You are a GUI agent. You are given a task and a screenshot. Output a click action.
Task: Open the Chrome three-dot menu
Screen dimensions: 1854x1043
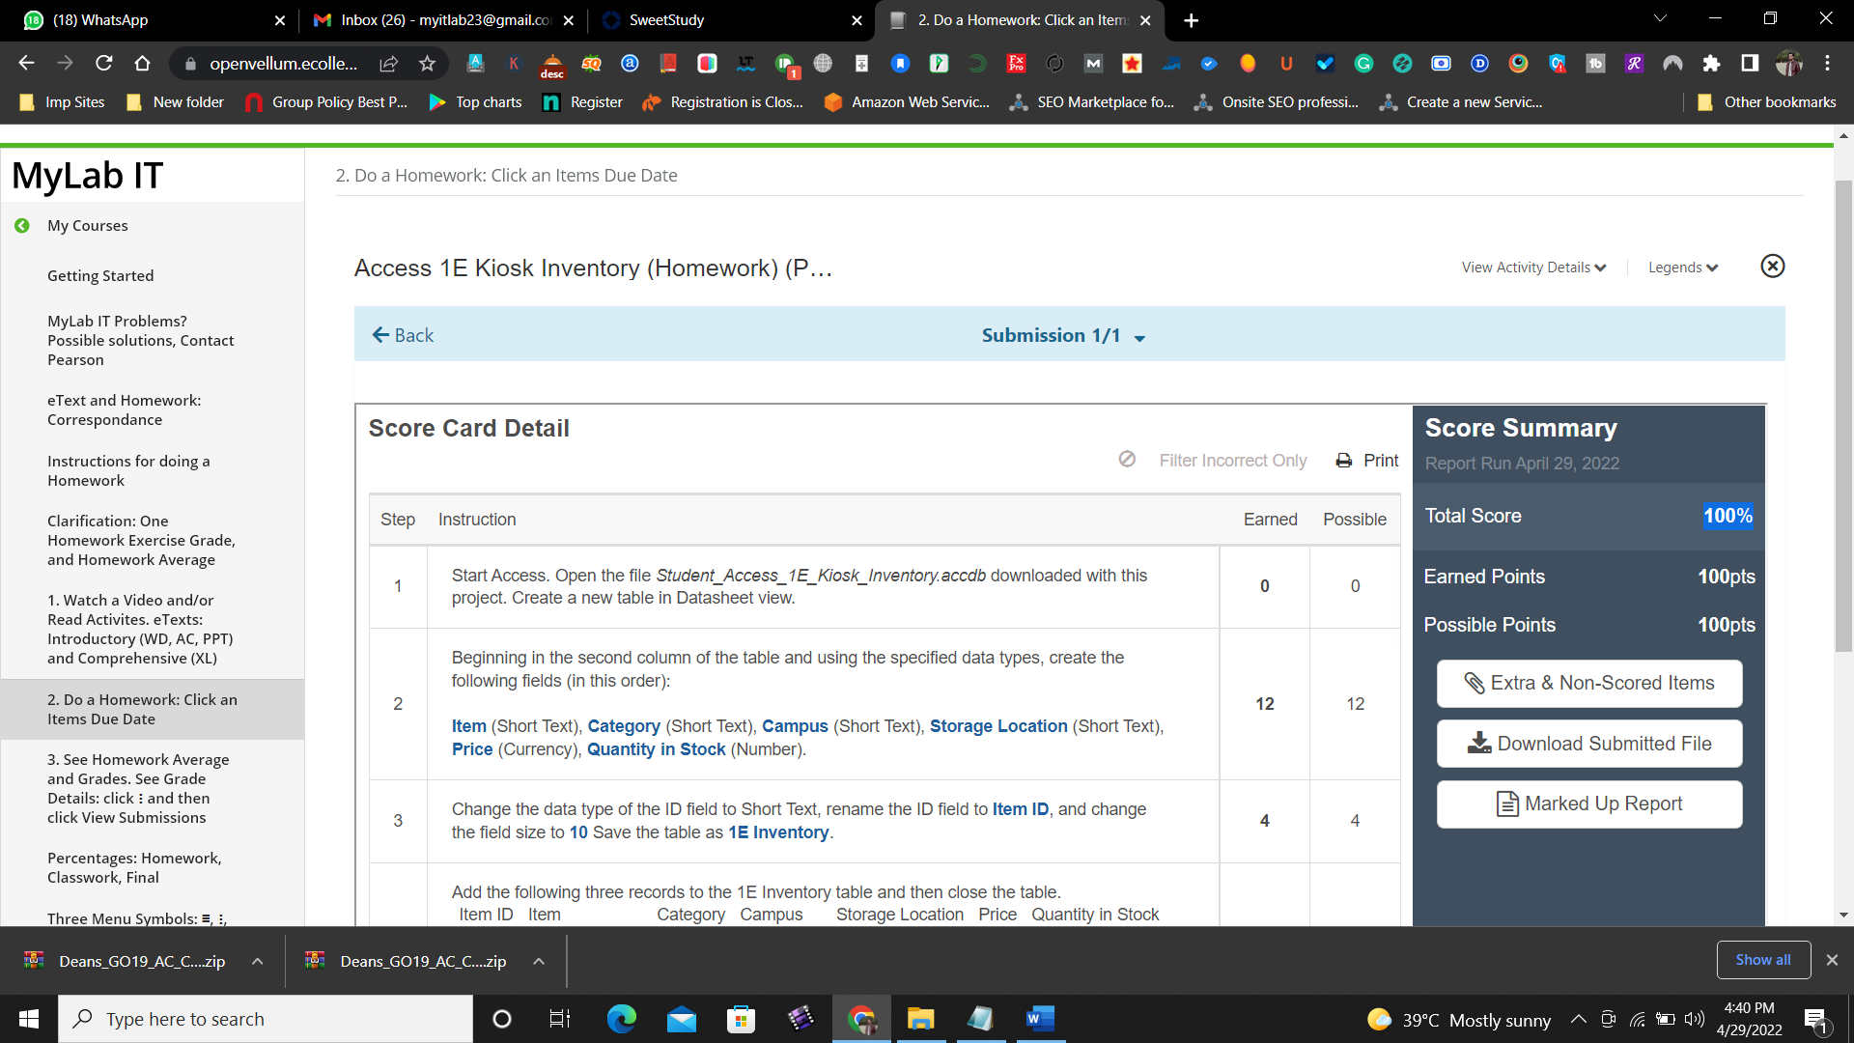1827,64
